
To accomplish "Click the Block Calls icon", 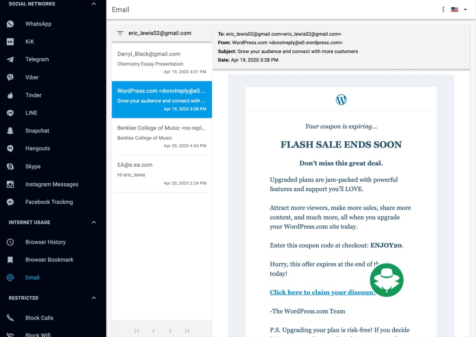I will pyautogui.click(x=10, y=317).
